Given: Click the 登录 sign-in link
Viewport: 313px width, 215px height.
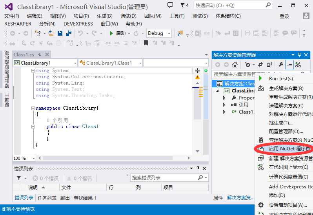Looking at the screenshot, I should (x=284, y=16).
